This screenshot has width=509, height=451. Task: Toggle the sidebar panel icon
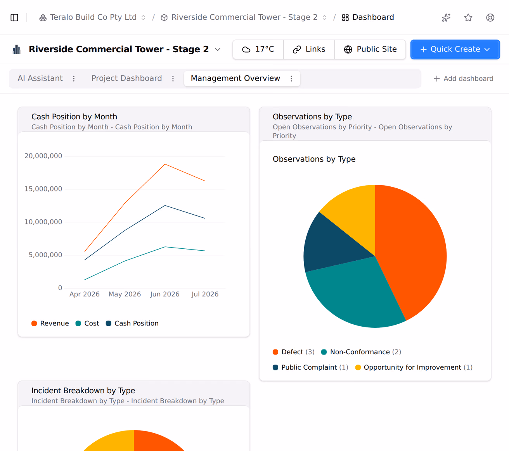click(x=14, y=17)
